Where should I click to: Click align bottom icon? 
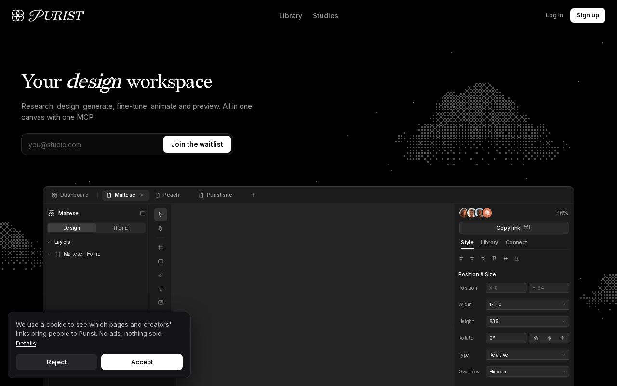point(517,258)
